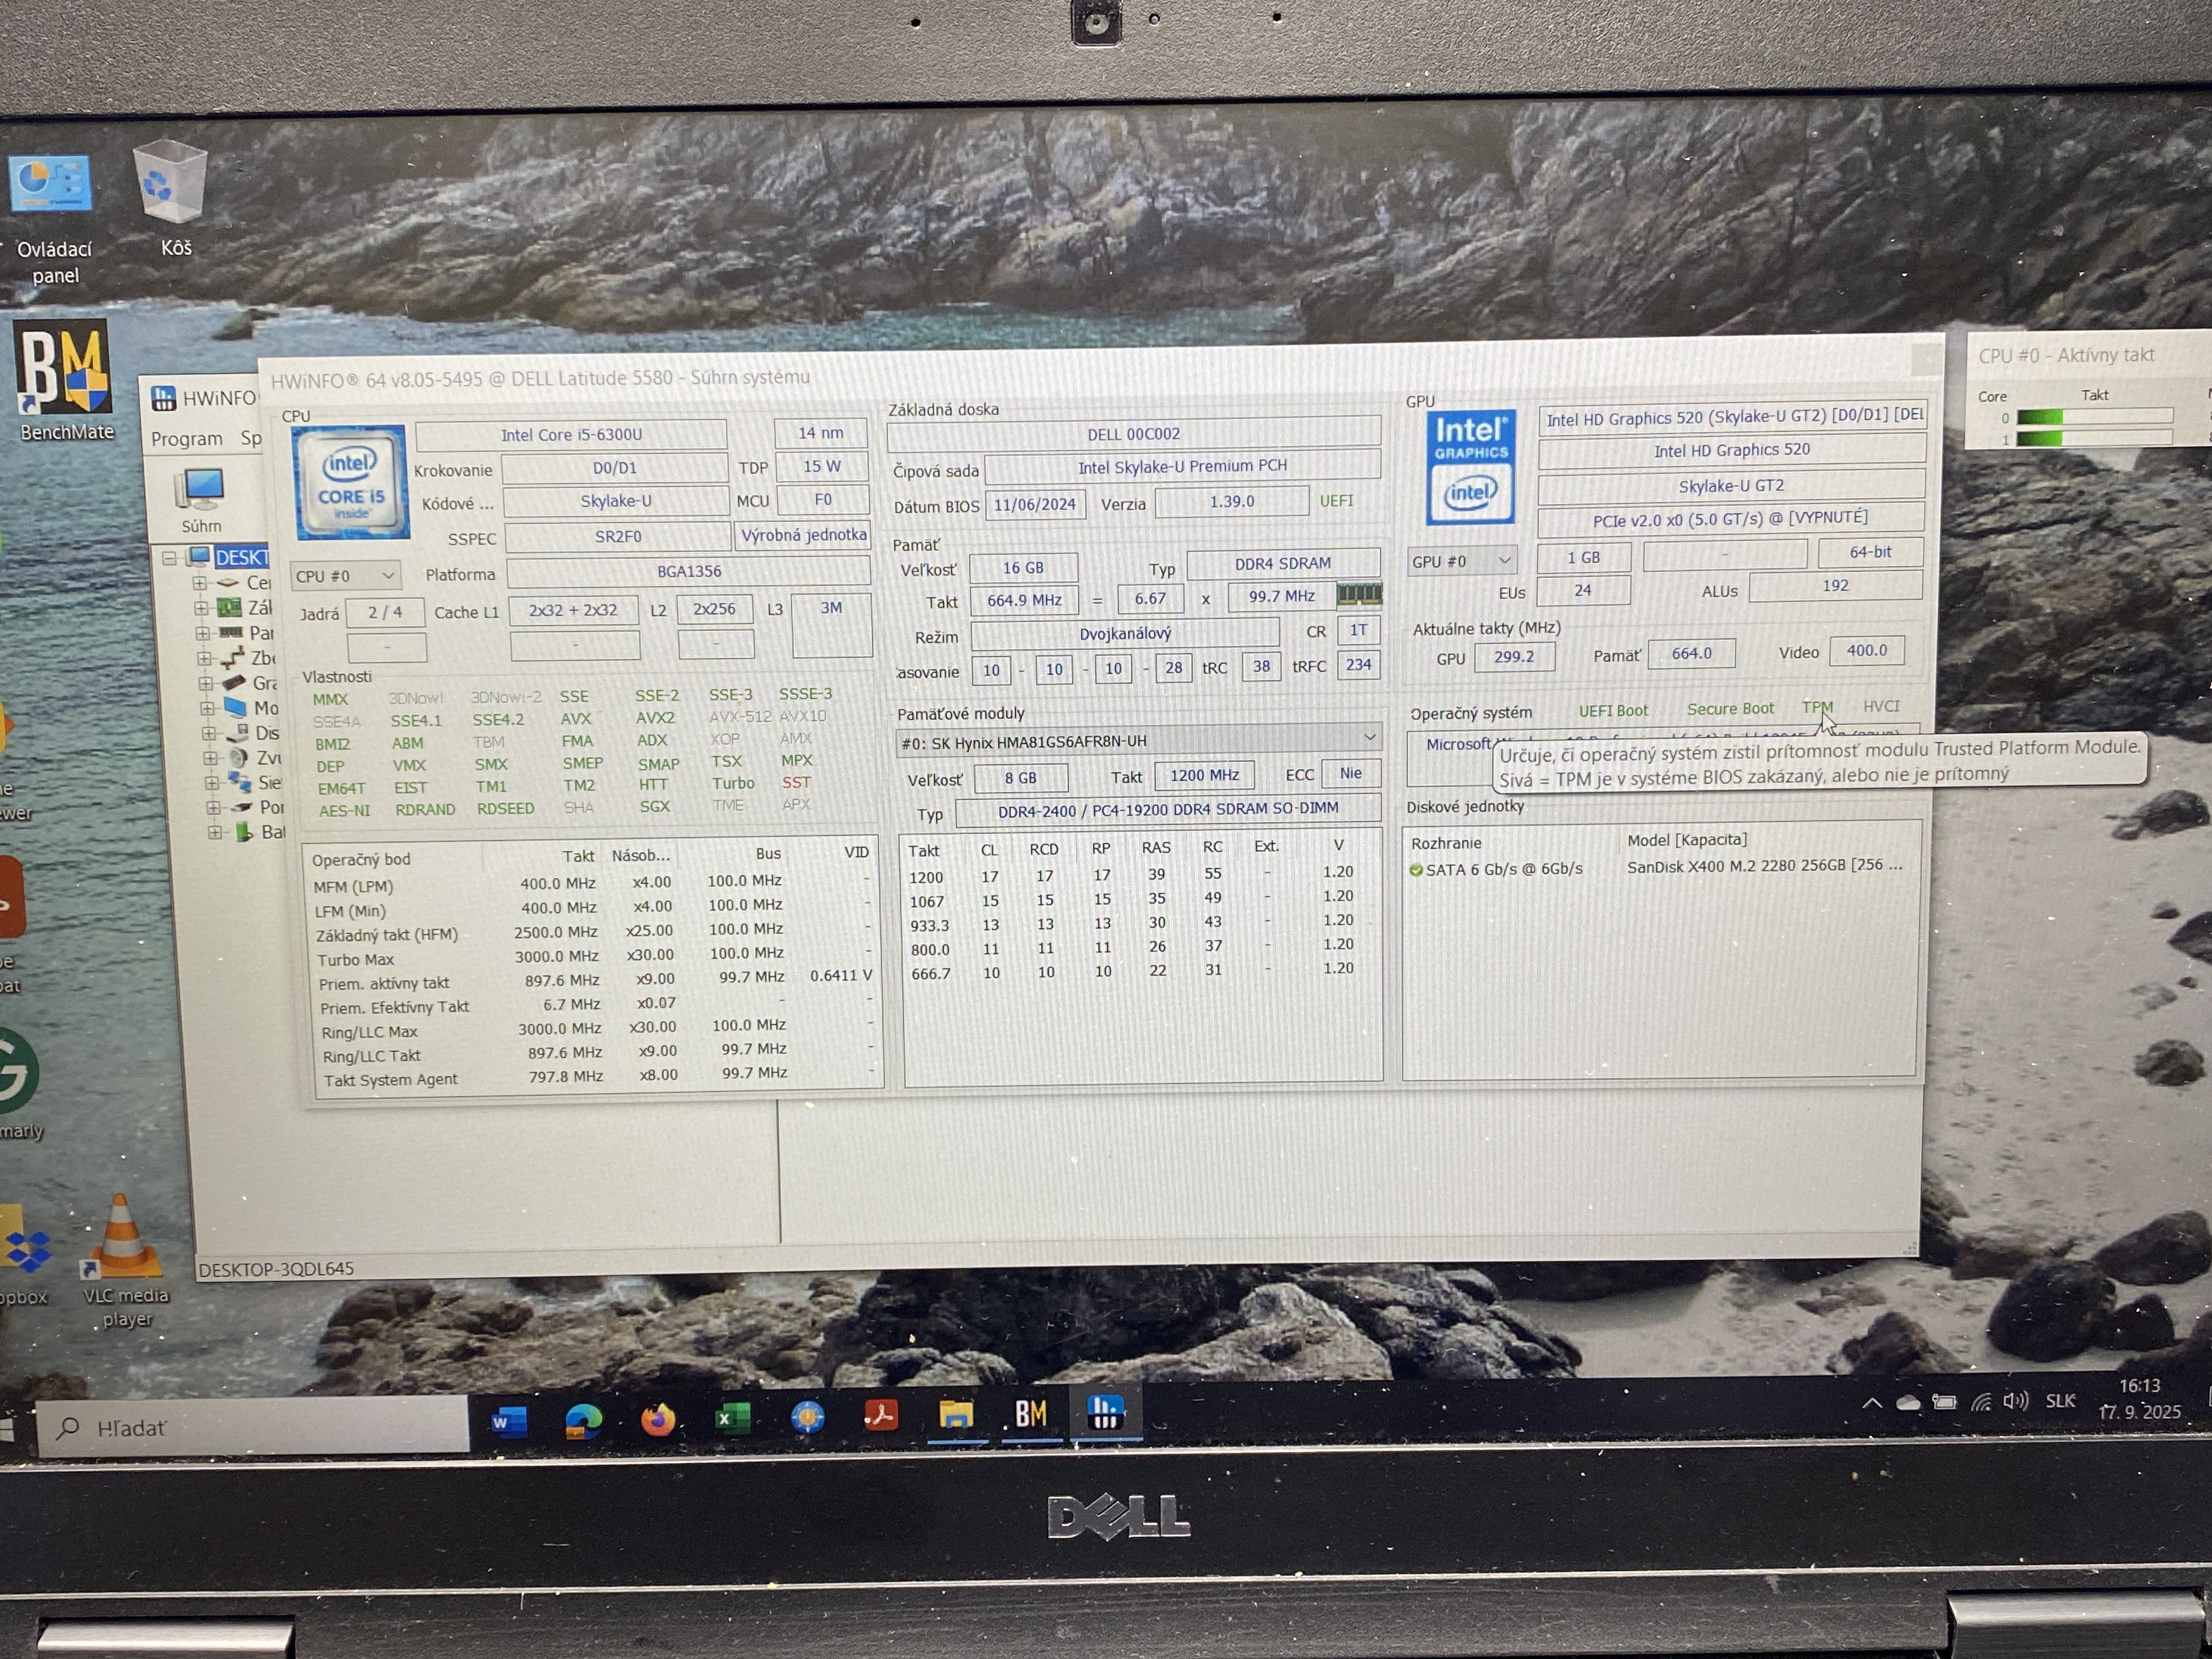Select the green battery icon in the HWiNFO tree

tap(243, 831)
